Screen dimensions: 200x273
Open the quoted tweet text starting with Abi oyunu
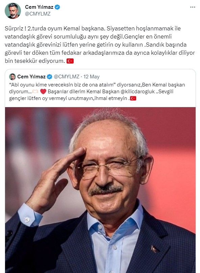click(x=97, y=92)
